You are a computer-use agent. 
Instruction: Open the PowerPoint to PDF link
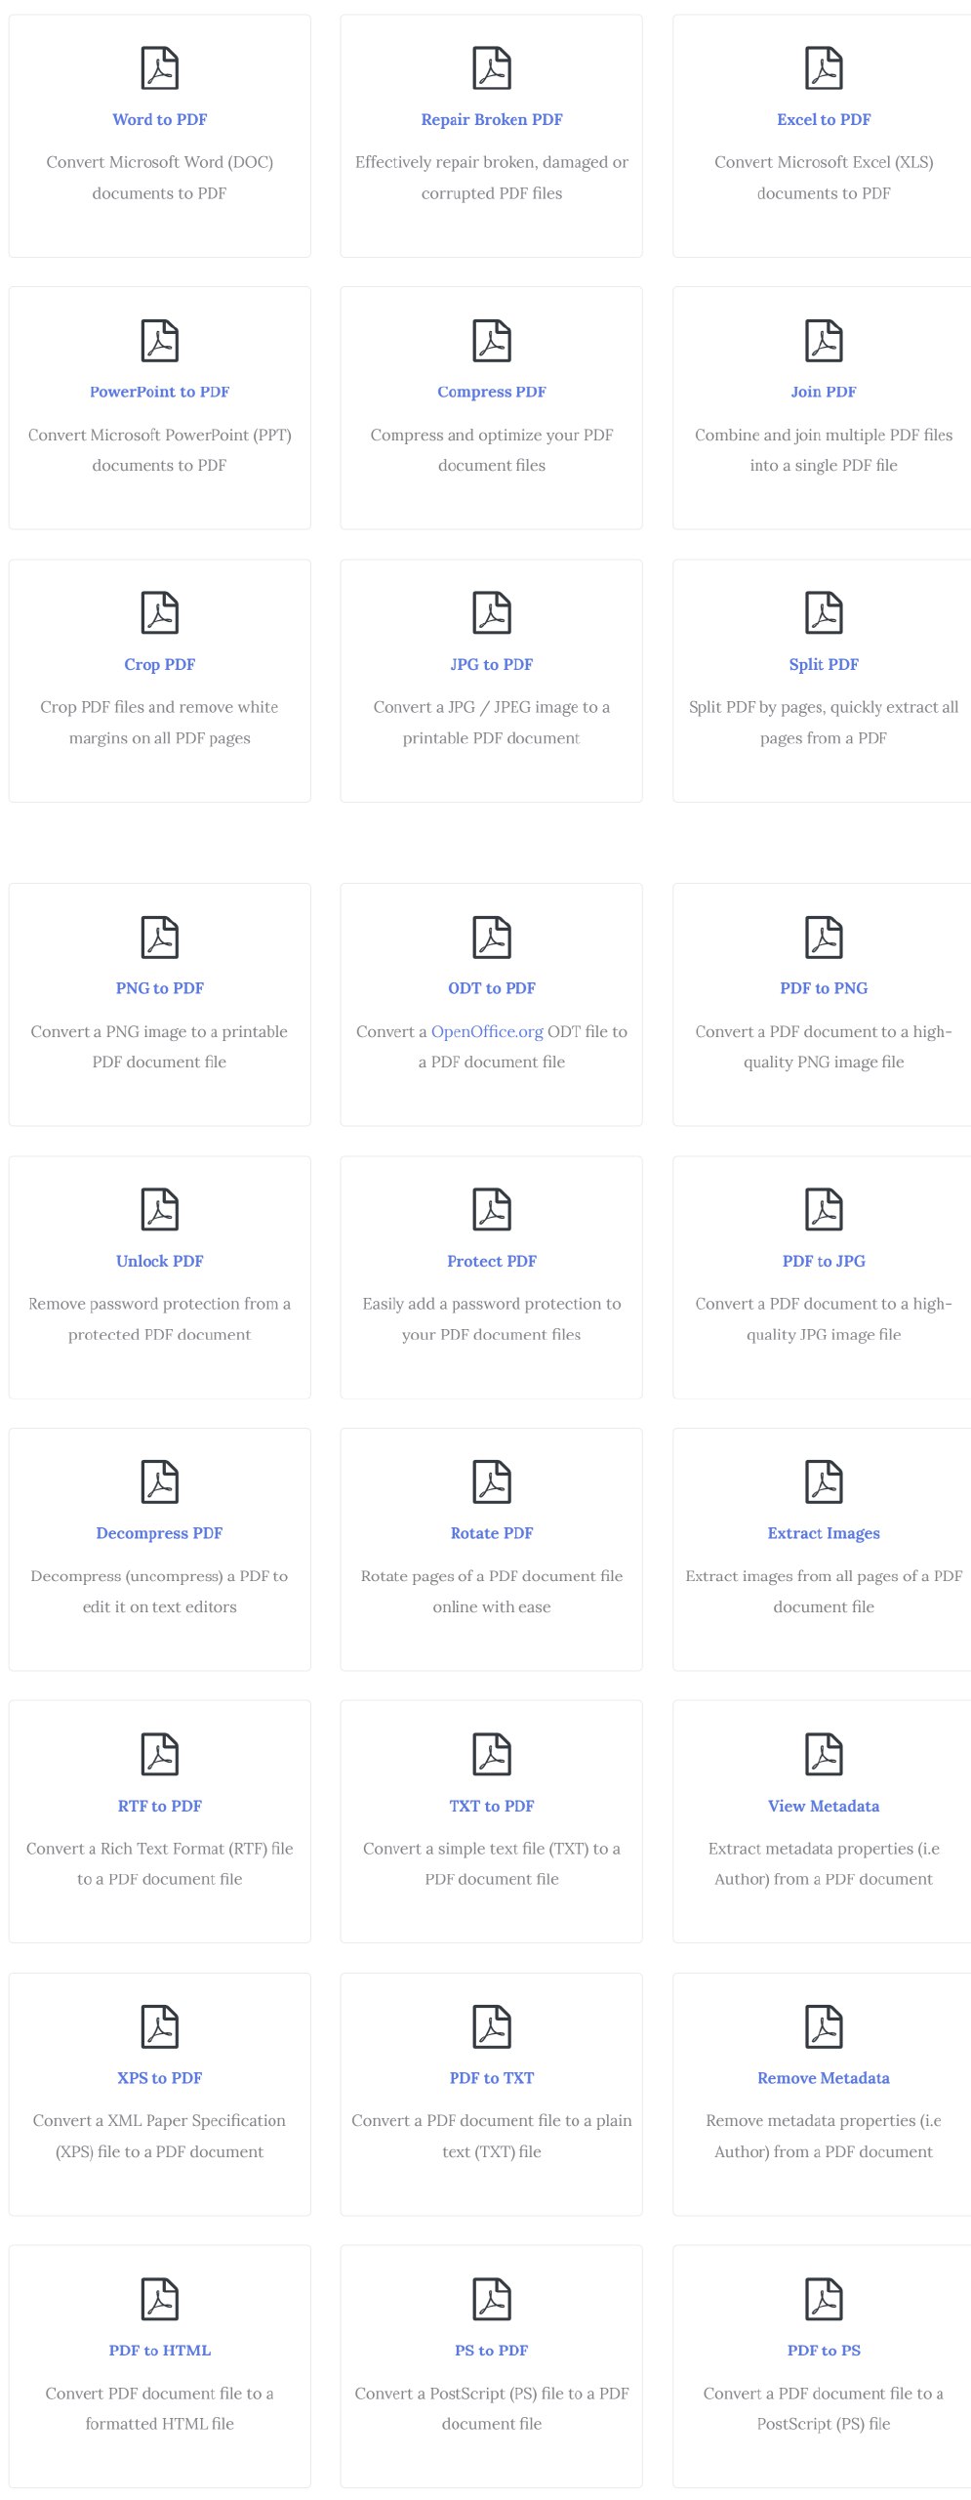(160, 392)
